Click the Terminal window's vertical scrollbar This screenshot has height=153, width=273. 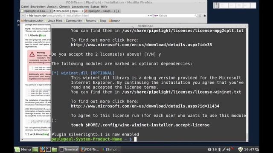tap(247, 85)
